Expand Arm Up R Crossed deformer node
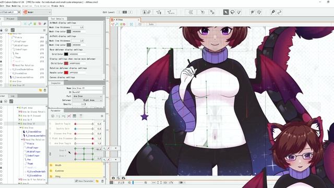334x188 pixels. pos(19,116)
